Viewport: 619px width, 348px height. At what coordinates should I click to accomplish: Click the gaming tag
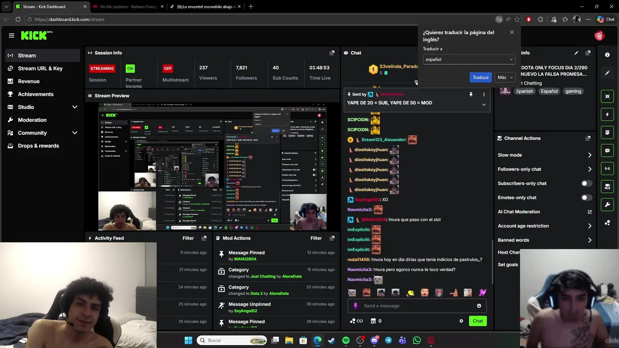(573, 91)
